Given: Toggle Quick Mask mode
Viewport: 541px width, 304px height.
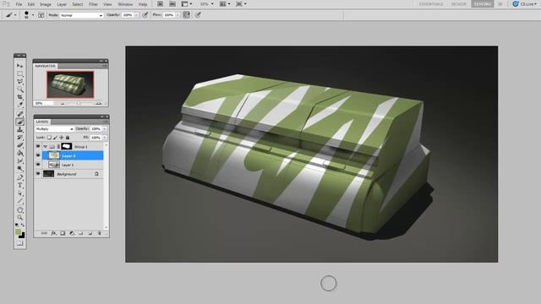Looking at the screenshot, I should click(19, 243).
